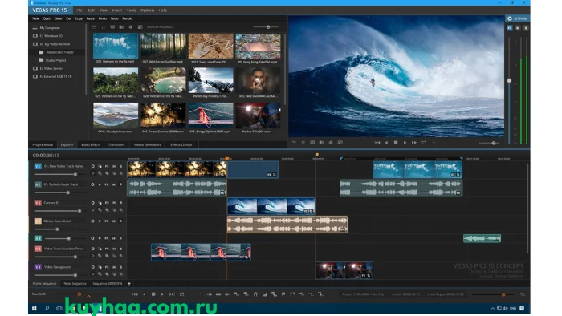Click the Undo button
This screenshot has width=562, height=316.
(103, 18)
